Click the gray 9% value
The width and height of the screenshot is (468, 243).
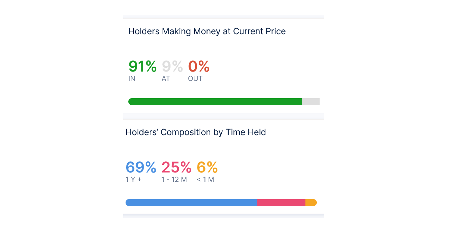coord(172,66)
